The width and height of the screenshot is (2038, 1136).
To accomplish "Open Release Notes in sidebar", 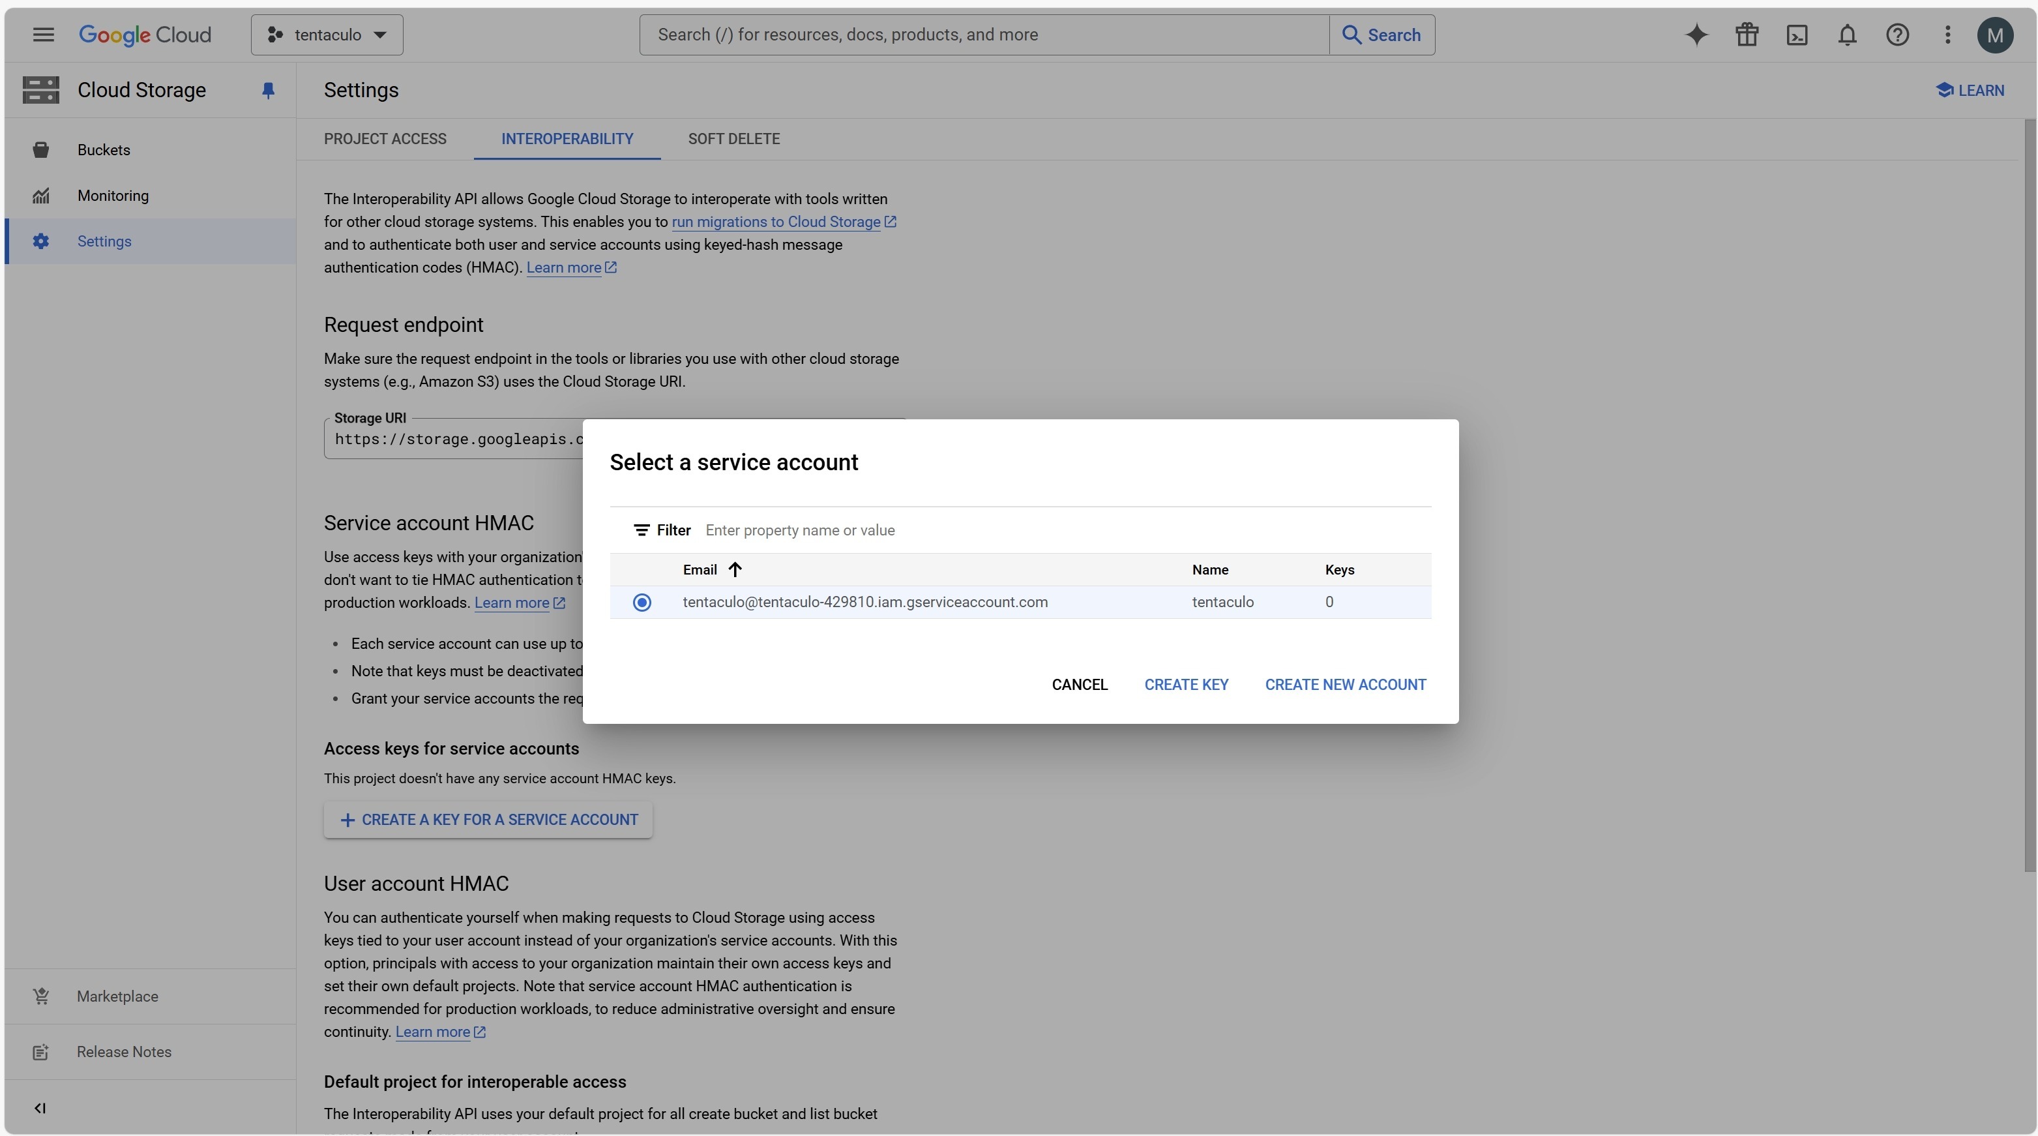I will (x=151, y=1052).
